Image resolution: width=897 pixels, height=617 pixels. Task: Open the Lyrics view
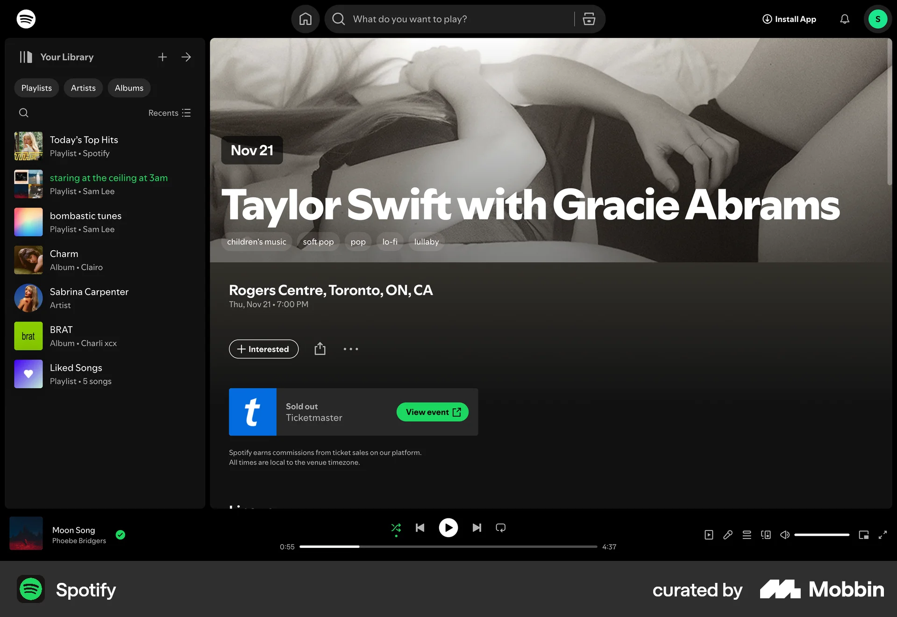tap(728, 535)
